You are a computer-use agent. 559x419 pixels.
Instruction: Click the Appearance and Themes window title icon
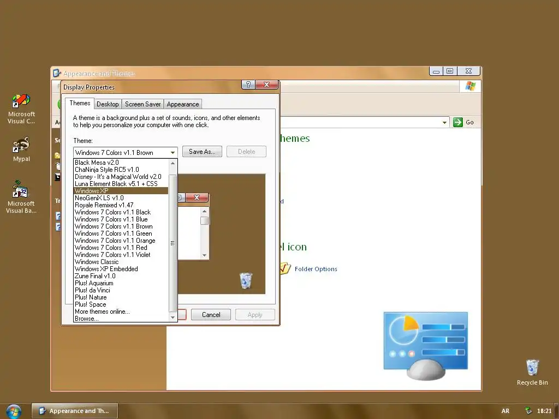[57, 73]
